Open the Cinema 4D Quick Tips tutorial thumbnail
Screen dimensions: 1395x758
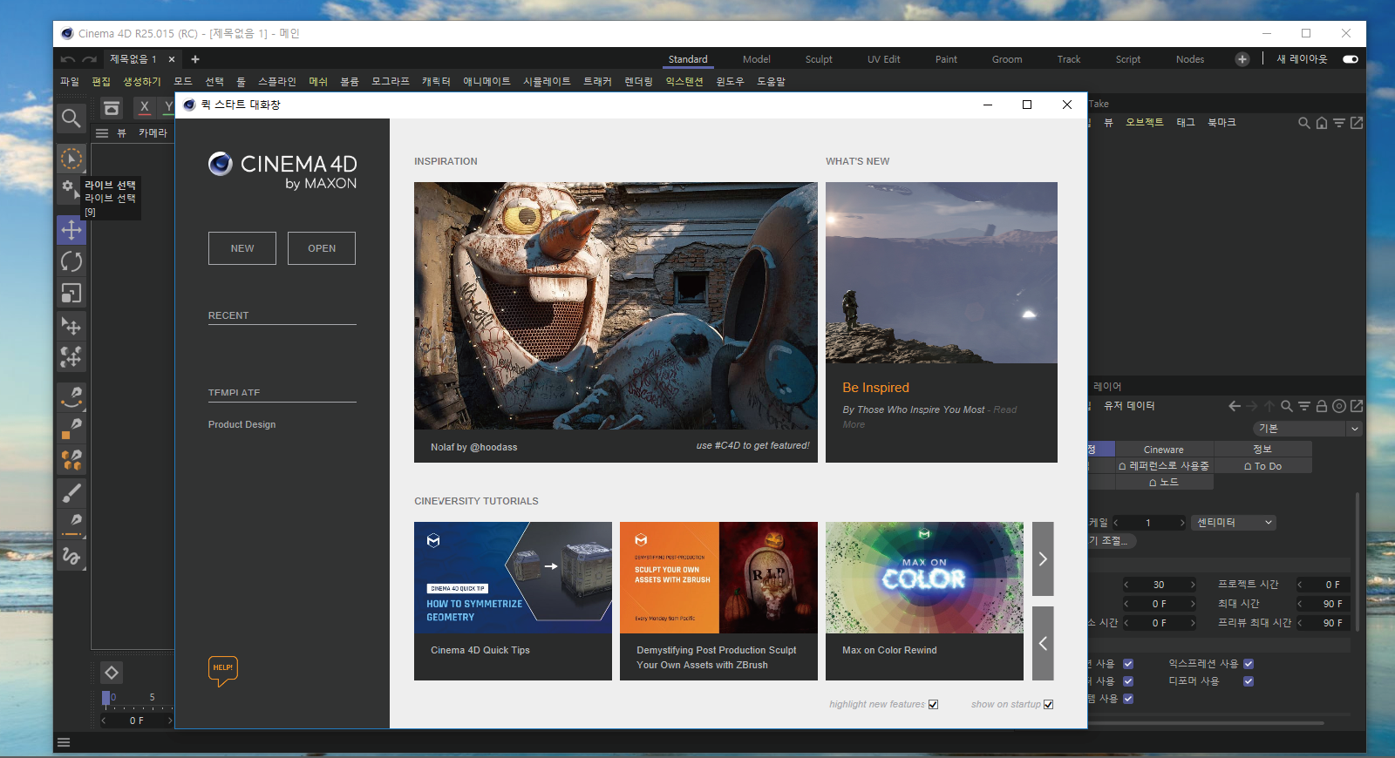(x=513, y=578)
